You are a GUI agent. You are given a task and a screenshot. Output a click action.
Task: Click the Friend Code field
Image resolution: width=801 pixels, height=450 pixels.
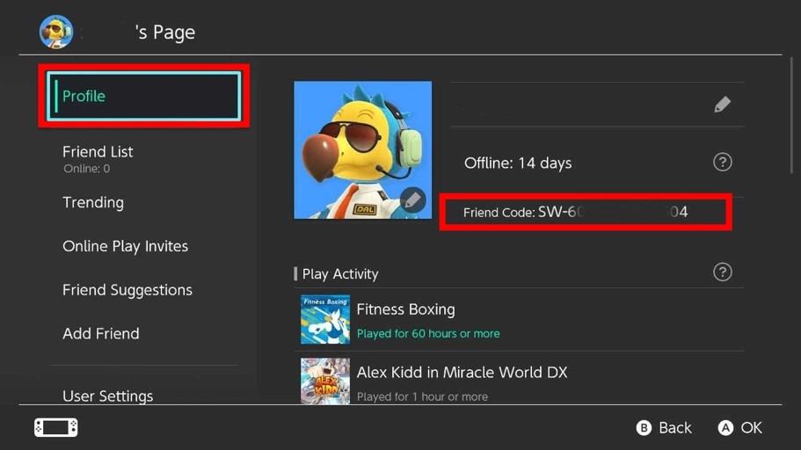click(x=585, y=213)
